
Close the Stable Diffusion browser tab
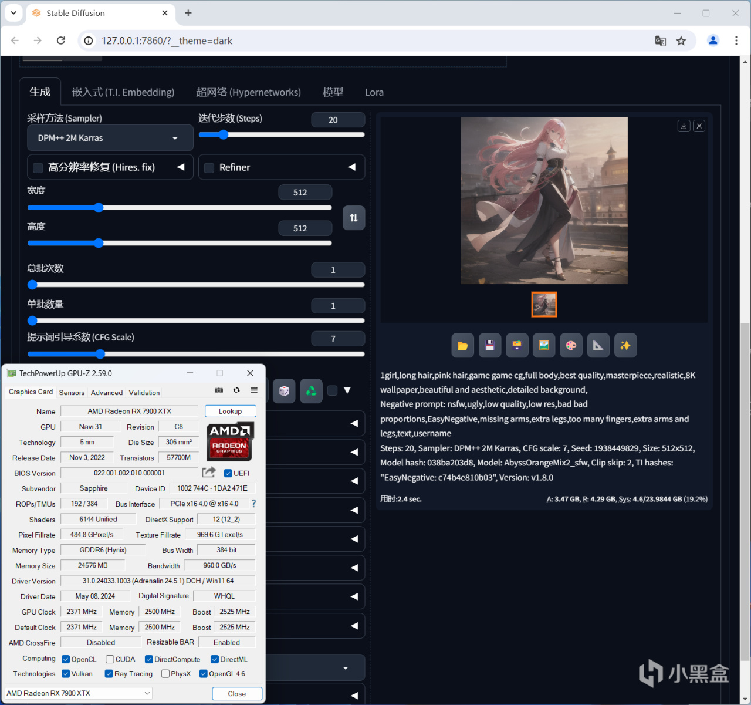(x=165, y=13)
